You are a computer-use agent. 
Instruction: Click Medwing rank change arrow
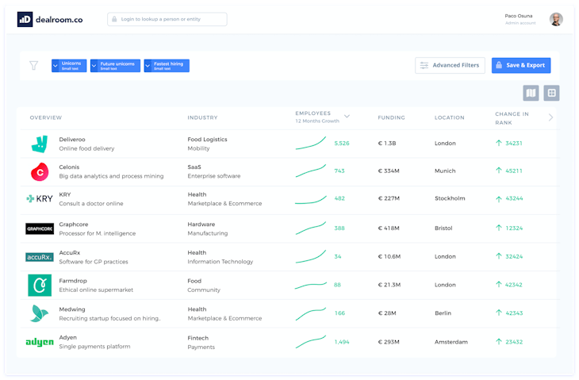(499, 313)
